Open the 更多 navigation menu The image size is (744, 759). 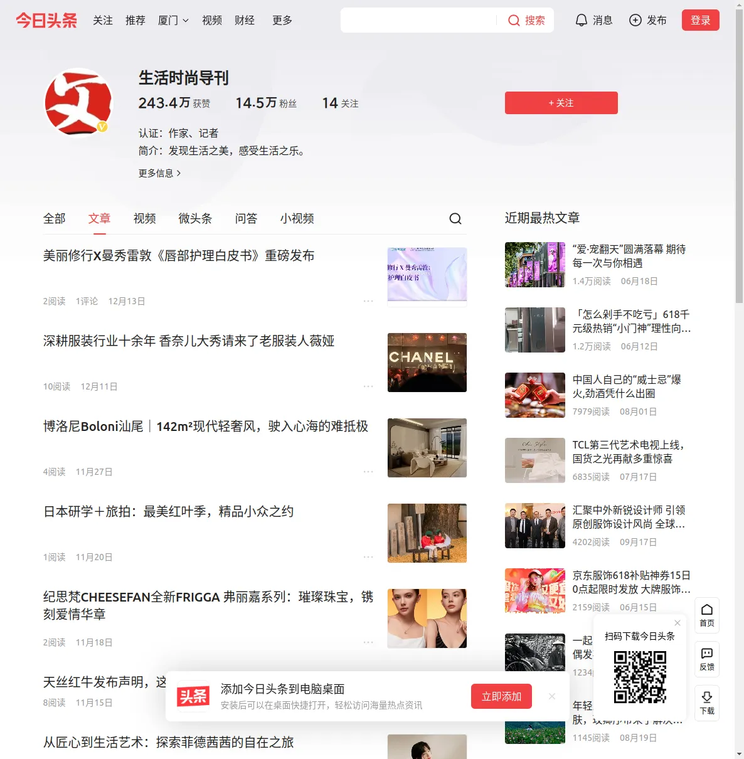[282, 21]
